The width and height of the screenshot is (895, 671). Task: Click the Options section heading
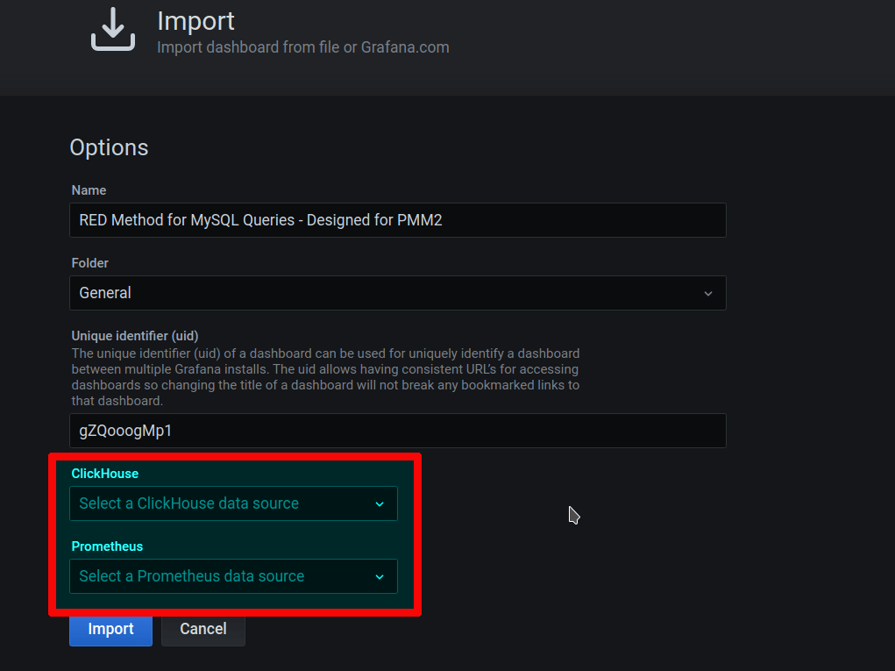109,147
